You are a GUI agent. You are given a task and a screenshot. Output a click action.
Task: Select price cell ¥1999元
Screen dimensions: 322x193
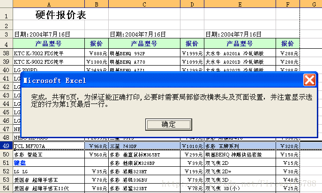192,53
